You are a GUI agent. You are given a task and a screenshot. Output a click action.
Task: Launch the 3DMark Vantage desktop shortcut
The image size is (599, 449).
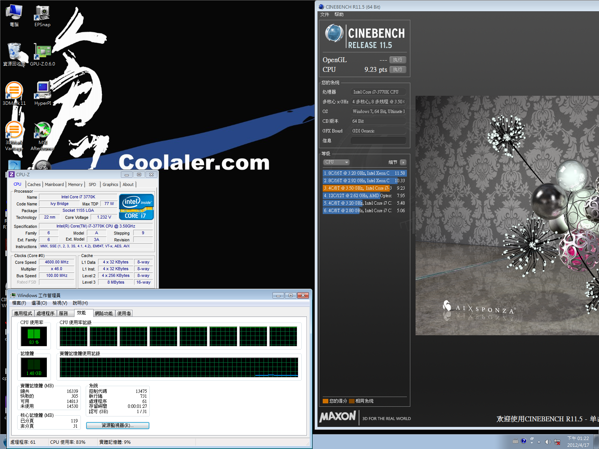14,135
